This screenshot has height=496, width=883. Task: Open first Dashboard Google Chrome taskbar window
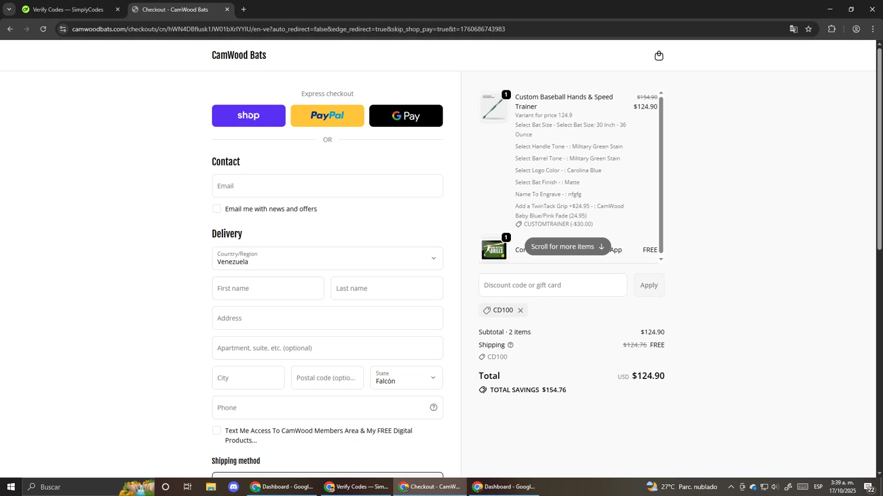click(x=283, y=487)
